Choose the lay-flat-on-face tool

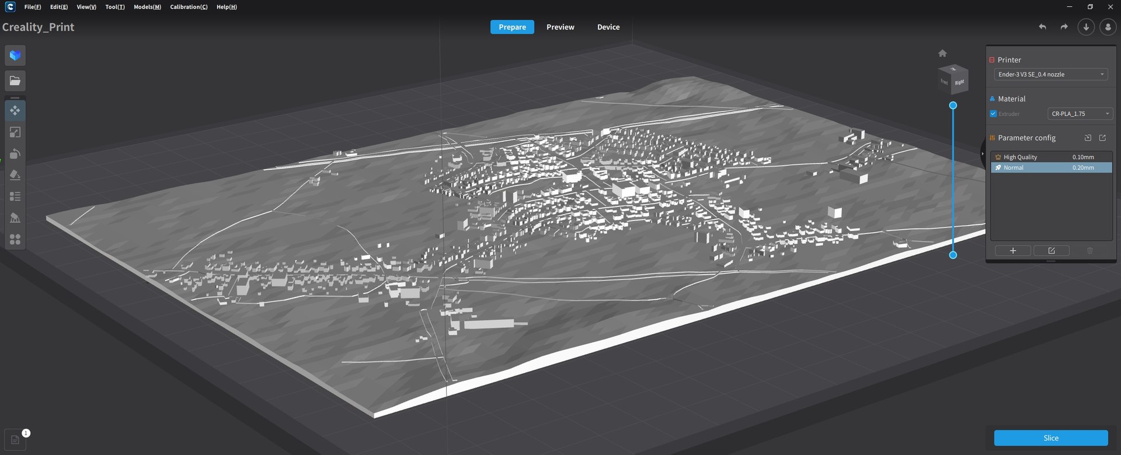15,175
